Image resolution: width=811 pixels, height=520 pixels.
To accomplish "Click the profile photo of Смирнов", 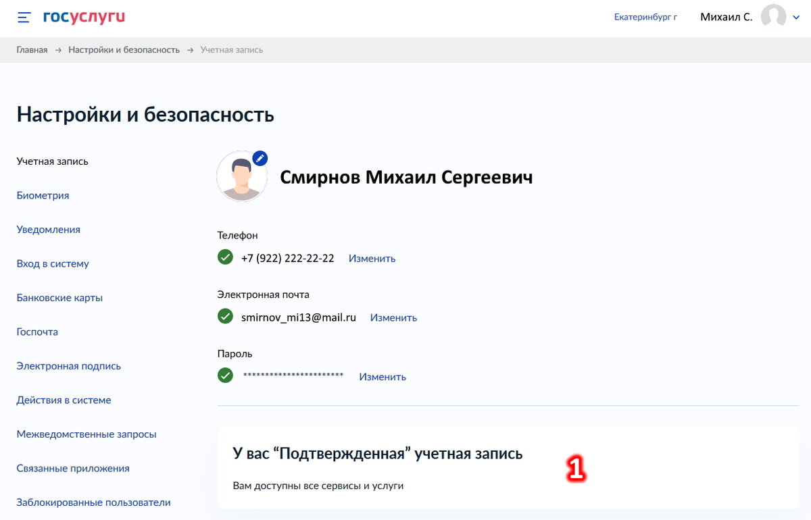I will pos(242,177).
